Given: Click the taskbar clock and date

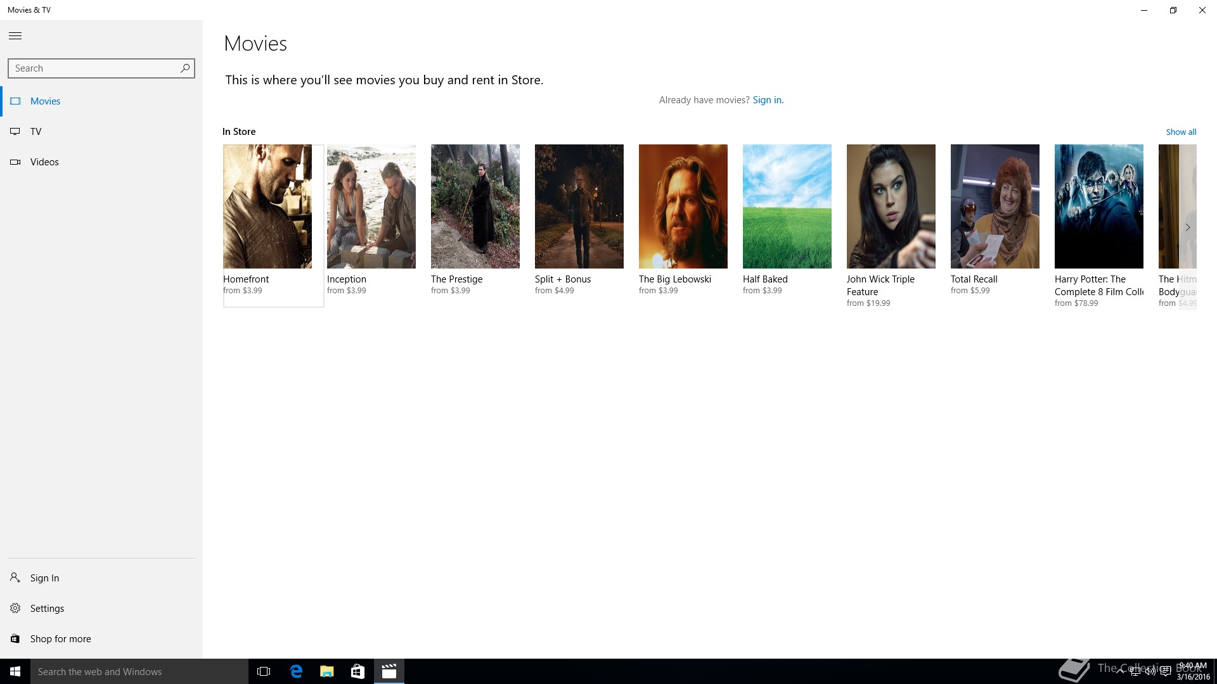Looking at the screenshot, I should [1193, 671].
